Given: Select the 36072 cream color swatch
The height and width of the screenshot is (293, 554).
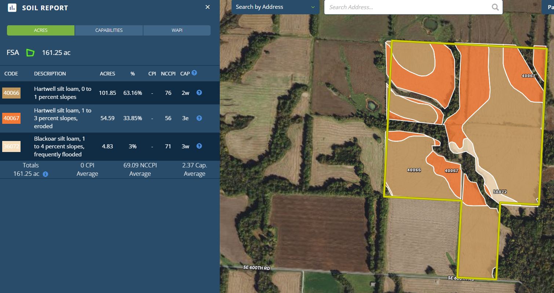Looking at the screenshot, I should click(11, 146).
